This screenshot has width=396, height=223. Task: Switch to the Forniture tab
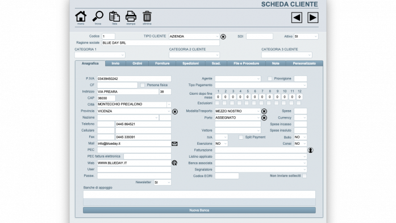(x=162, y=64)
